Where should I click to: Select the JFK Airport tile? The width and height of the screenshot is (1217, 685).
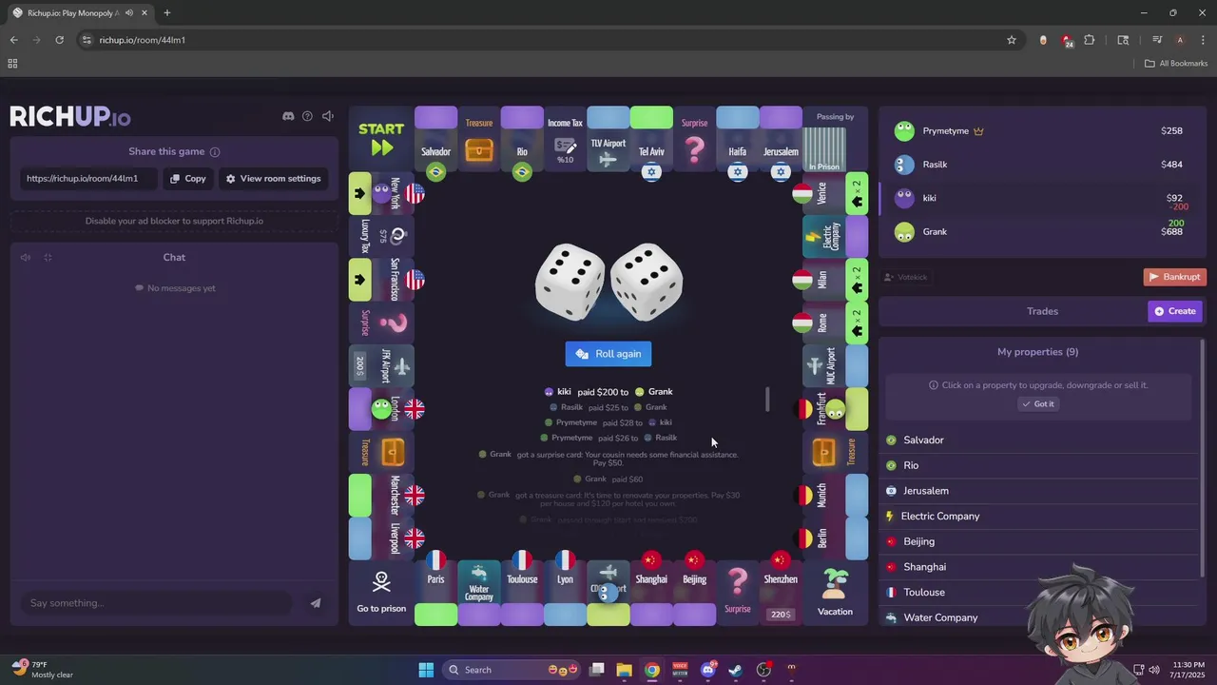point(381,365)
